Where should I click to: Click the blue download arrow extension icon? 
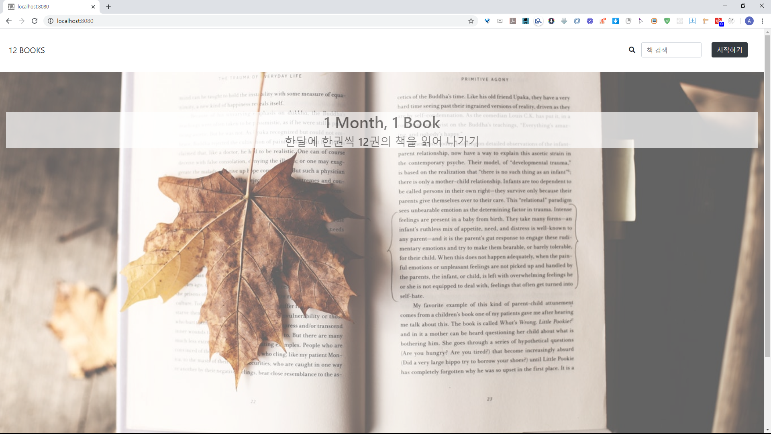616,21
